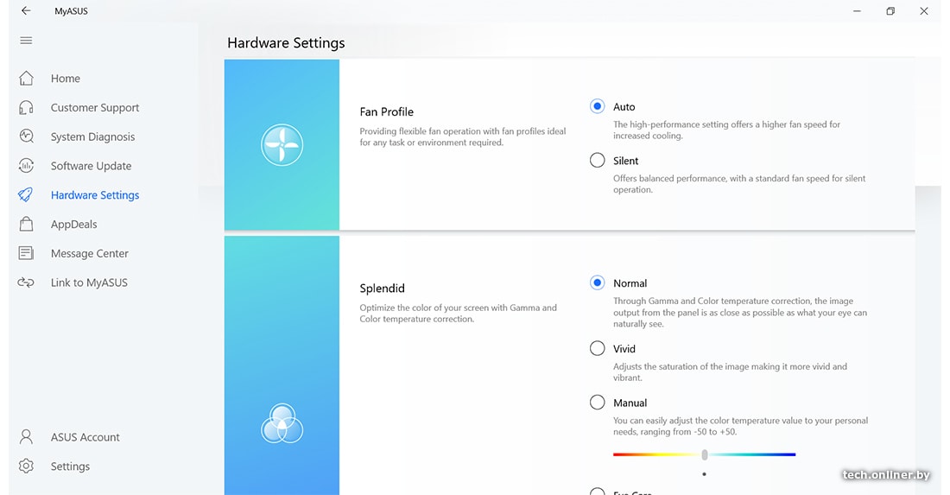Click the Fan Profile fan icon
The image size is (950, 495).
coord(282,145)
